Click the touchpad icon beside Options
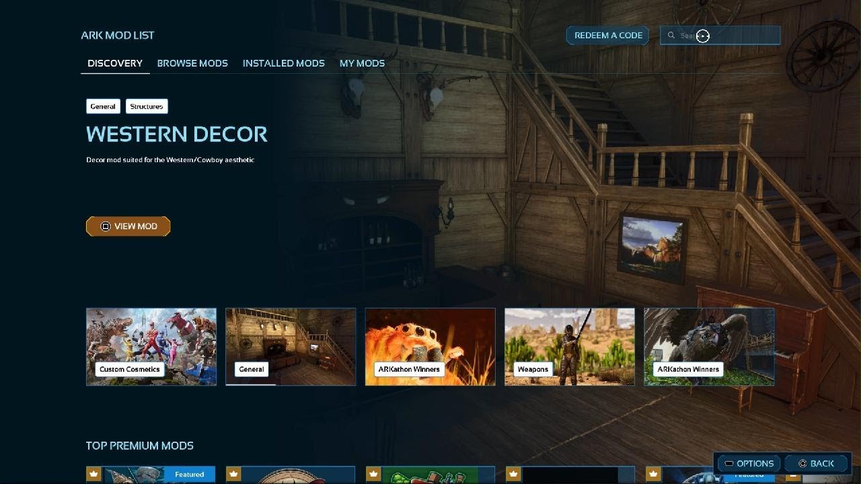 [x=728, y=463]
